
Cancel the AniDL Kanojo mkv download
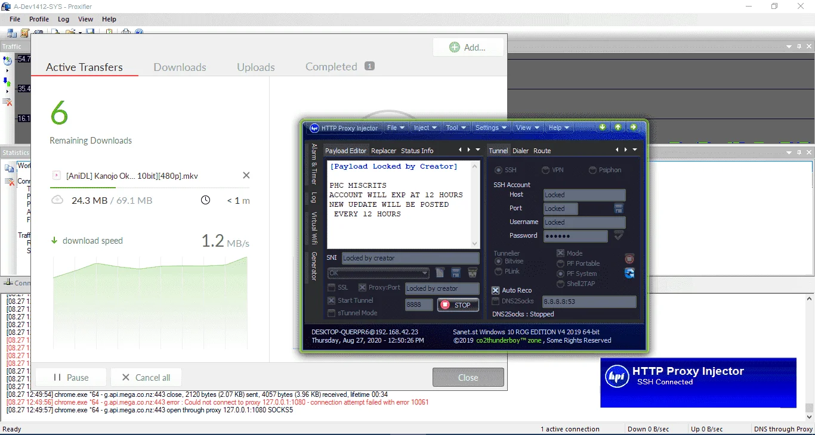(246, 175)
